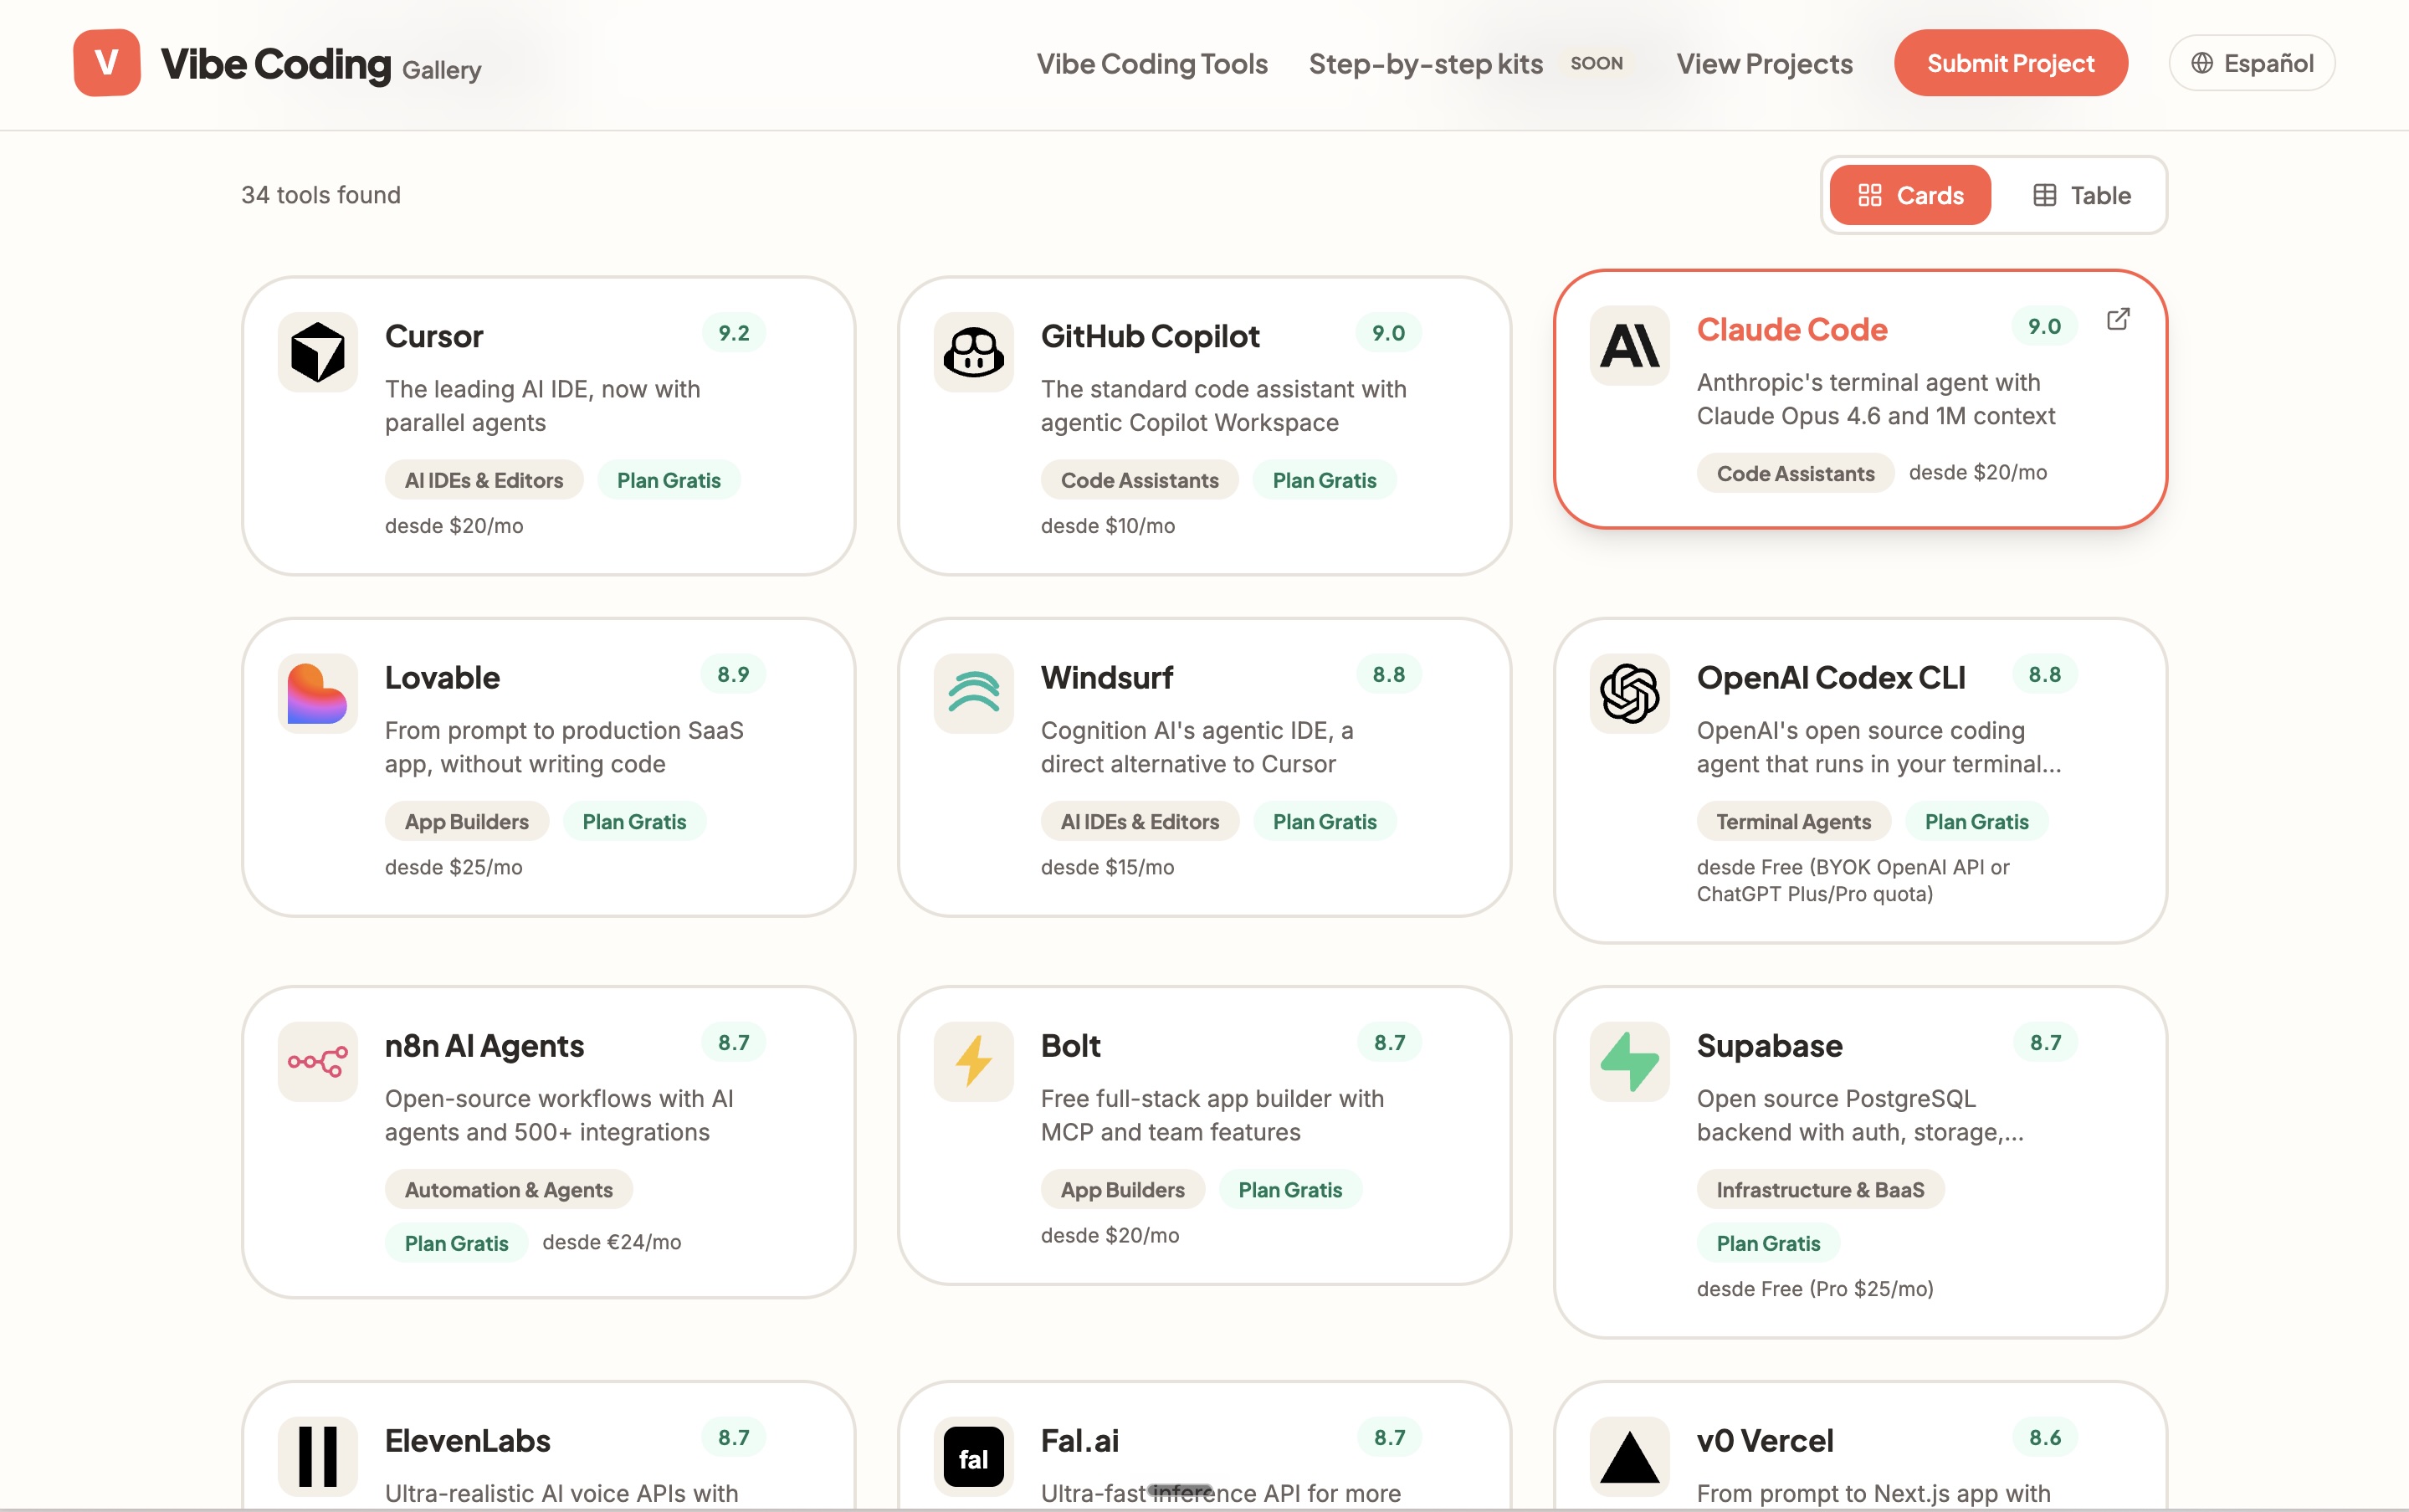Viewport: 2409px width, 1512px height.
Task: Click Supabase's Plan Gratis badge
Action: [x=1769, y=1243]
